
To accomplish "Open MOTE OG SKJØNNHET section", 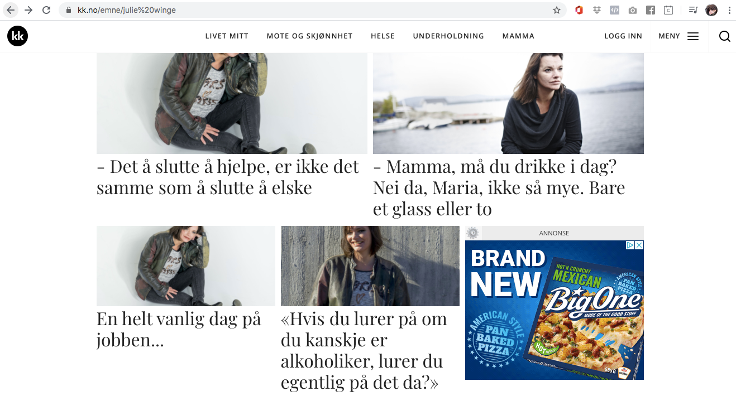I will point(309,36).
